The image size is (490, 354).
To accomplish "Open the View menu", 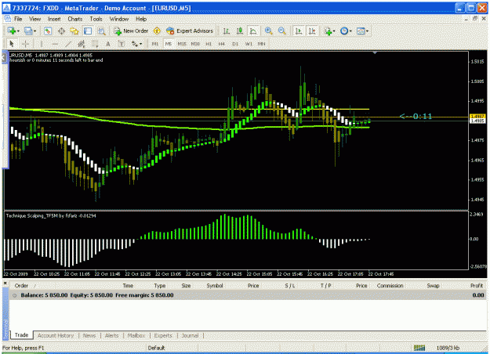I will (35, 19).
